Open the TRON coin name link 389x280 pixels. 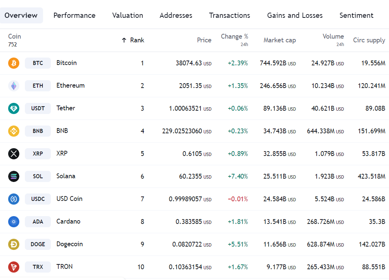65,267
